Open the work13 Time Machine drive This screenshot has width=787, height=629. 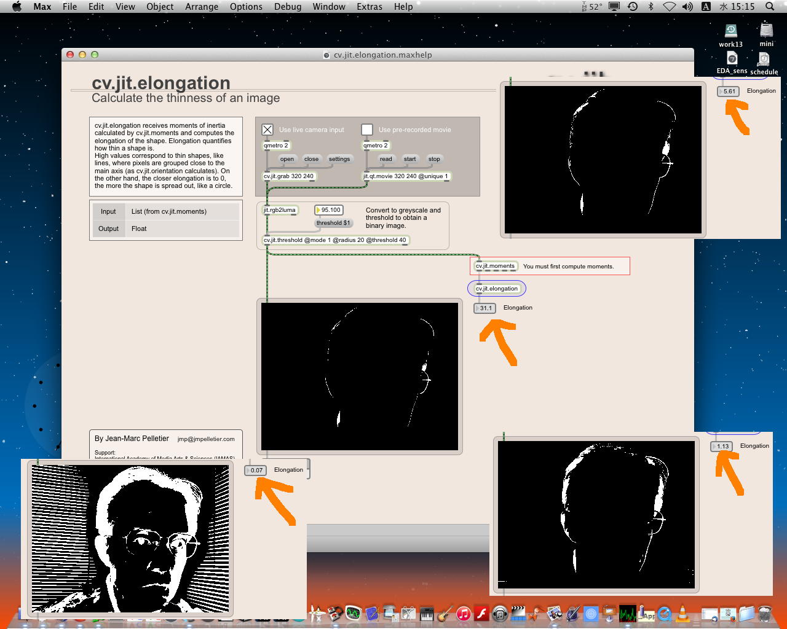730,32
